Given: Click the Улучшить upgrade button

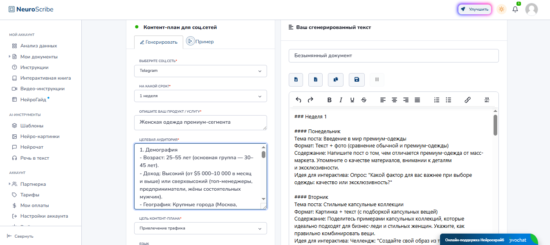Looking at the screenshot, I should pyautogui.click(x=474, y=9).
